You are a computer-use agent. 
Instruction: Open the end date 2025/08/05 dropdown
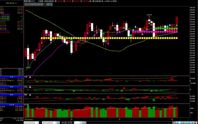click(x=56, y=123)
